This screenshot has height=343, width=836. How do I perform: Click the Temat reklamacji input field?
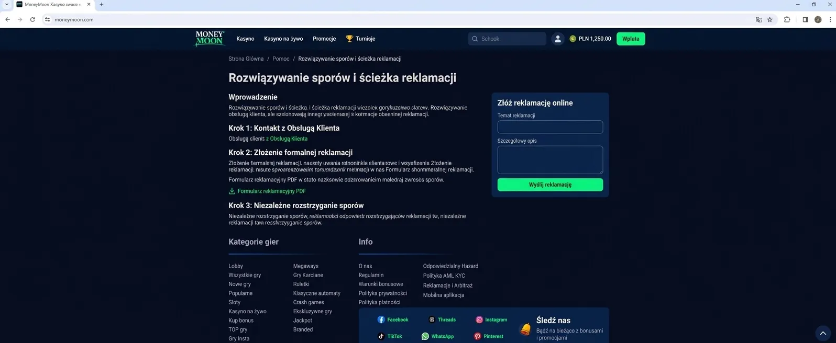(550, 127)
